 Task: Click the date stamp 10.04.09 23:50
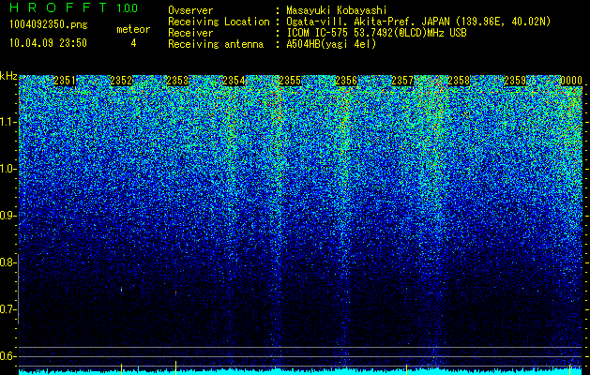(x=48, y=43)
